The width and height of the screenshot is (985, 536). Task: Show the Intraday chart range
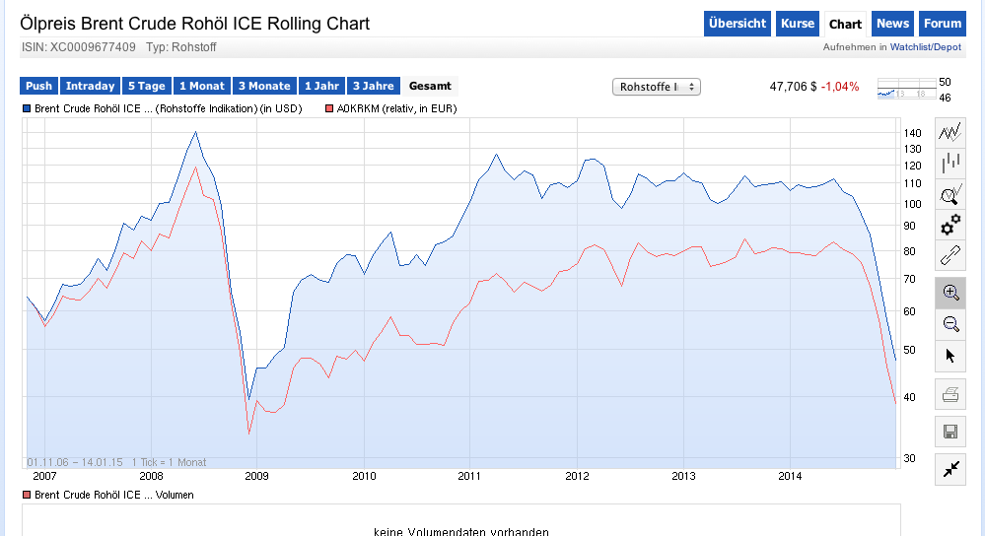click(x=91, y=87)
